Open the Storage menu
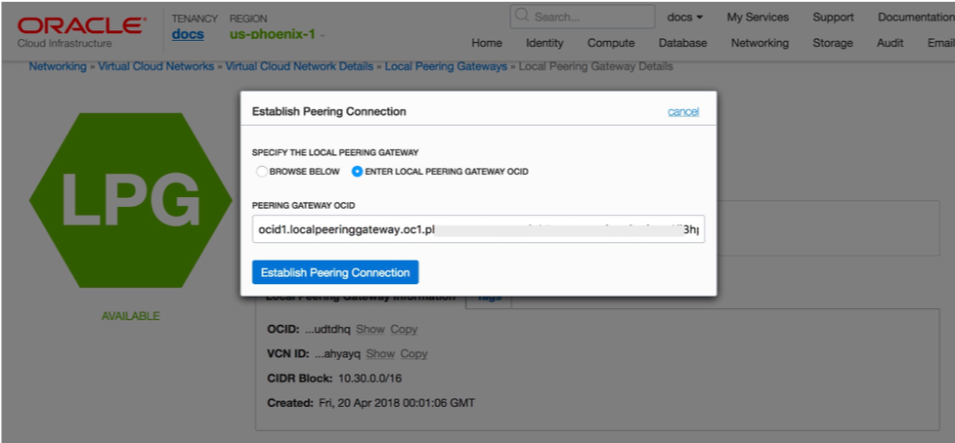This screenshot has width=955, height=443. tap(833, 43)
